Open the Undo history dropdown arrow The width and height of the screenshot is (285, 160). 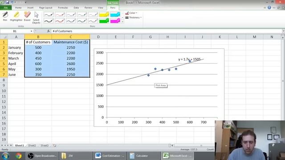click(15, 2)
